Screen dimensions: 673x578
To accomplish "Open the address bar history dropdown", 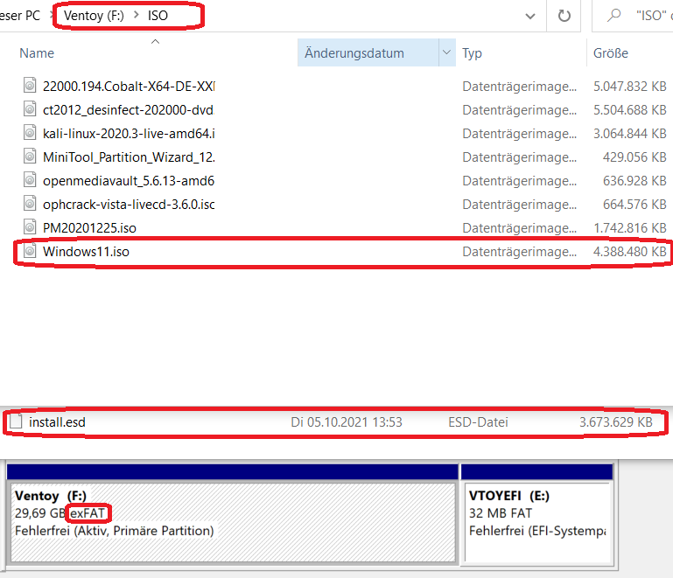I will 530,17.
